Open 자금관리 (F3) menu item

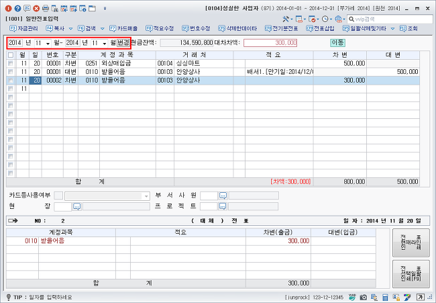[23, 28]
